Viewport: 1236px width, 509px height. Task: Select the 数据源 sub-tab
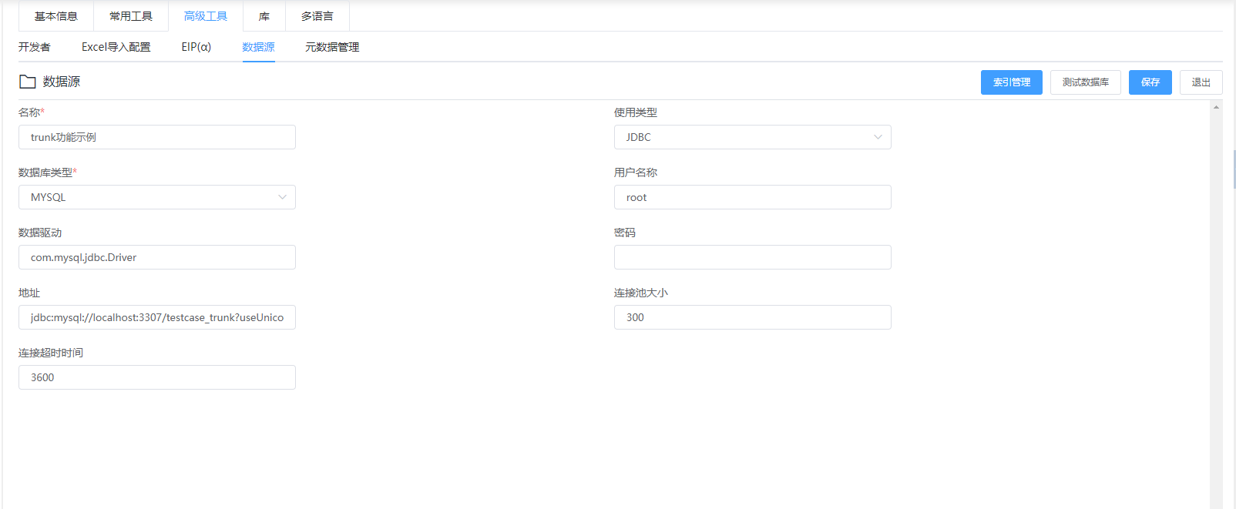pos(259,47)
